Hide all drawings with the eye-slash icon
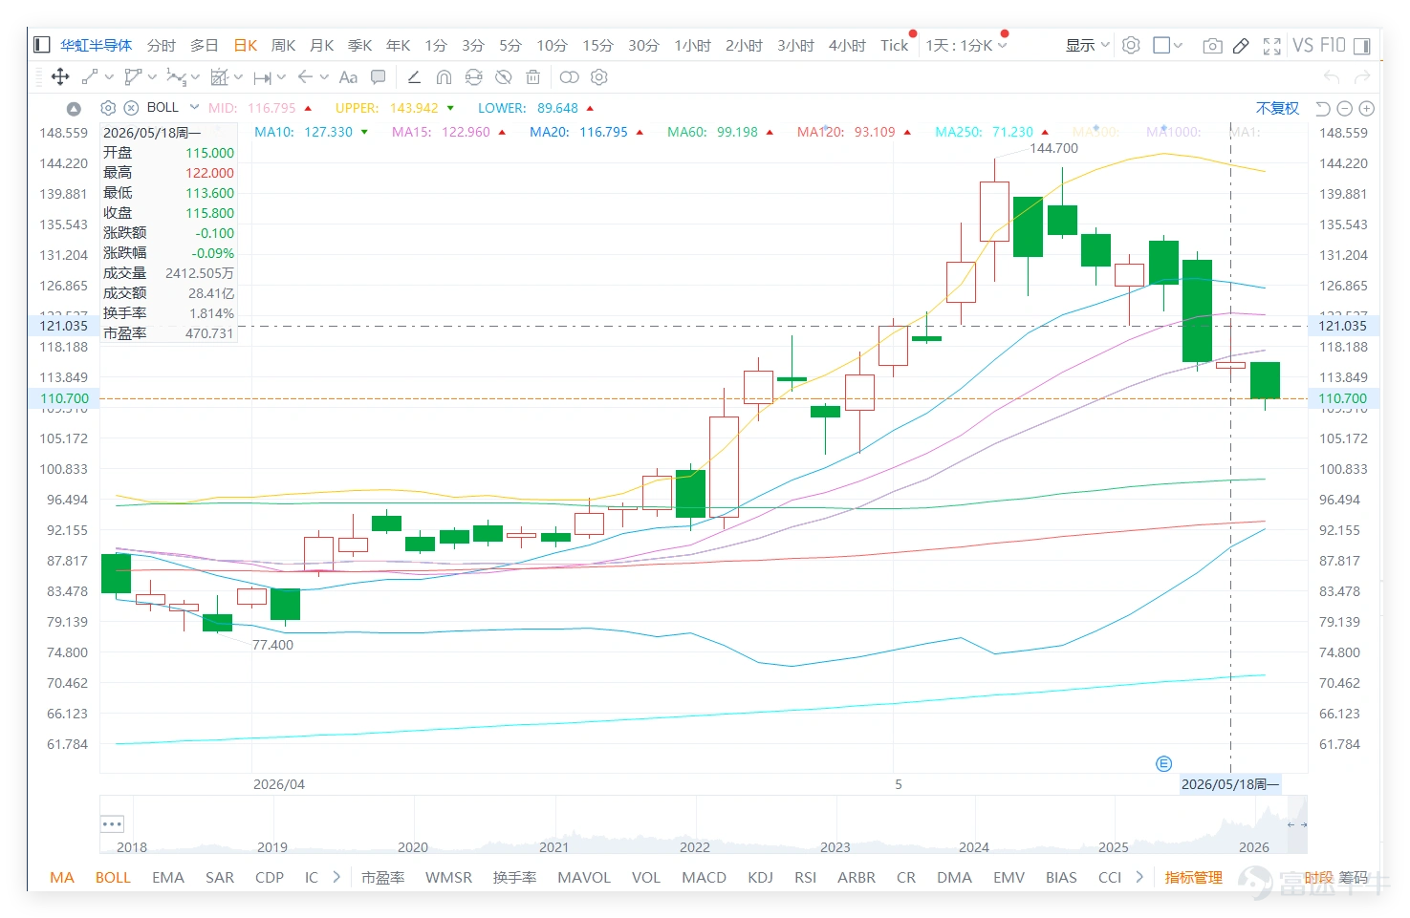The height and width of the screenshot is (918, 1410). tap(504, 77)
